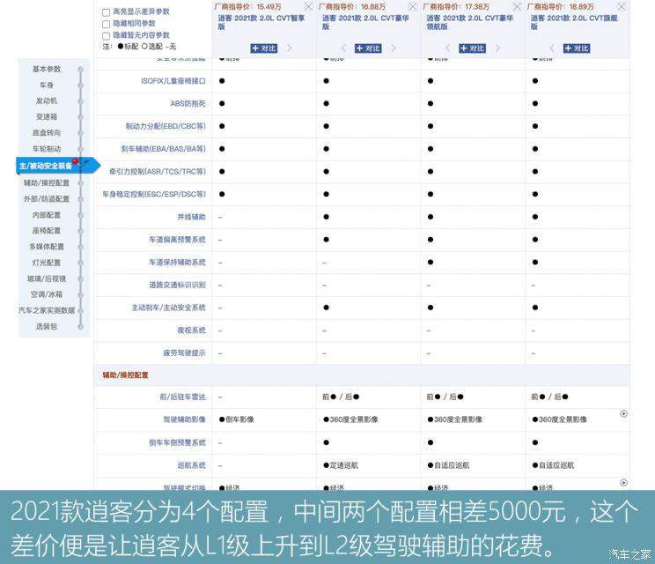Screen dimensions: 655x564
Task: Add the 18.89万 旗舰版 to 对比
Action: pos(577,48)
